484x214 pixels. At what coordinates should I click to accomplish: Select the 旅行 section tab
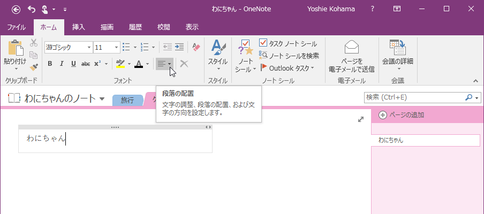tap(127, 100)
